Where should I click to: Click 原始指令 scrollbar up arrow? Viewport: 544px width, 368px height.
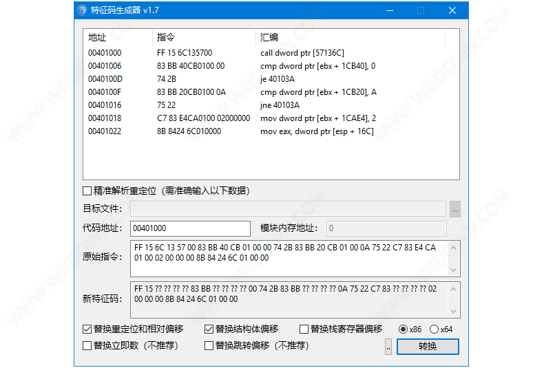[454, 248]
